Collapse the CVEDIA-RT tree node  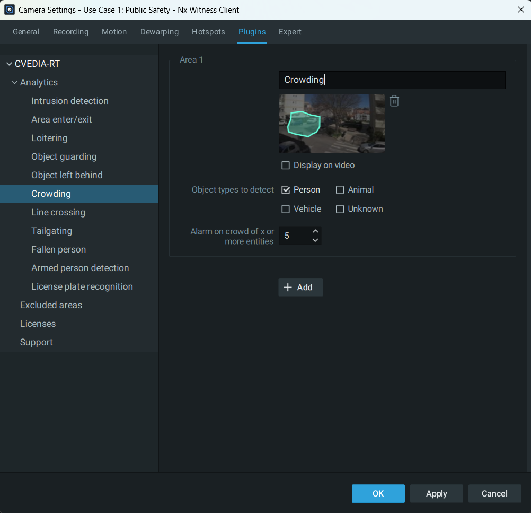click(x=9, y=64)
